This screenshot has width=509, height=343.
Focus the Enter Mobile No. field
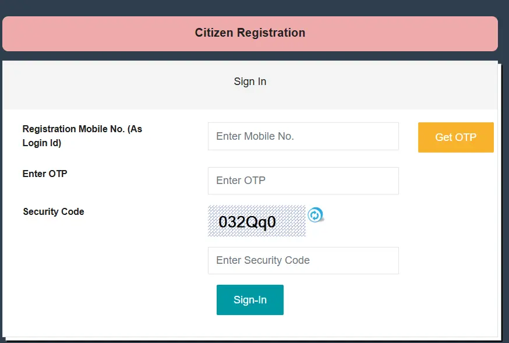303,136
